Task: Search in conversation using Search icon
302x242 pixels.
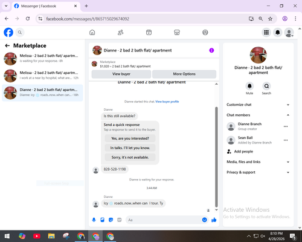Action: (x=266, y=86)
